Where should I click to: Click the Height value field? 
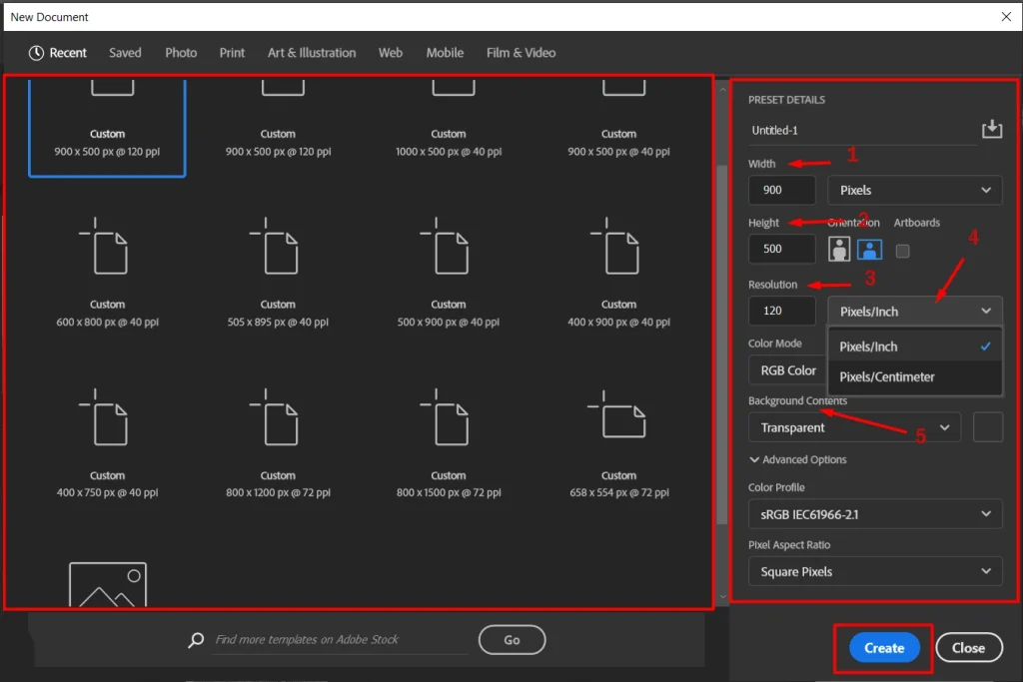(x=781, y=249)
